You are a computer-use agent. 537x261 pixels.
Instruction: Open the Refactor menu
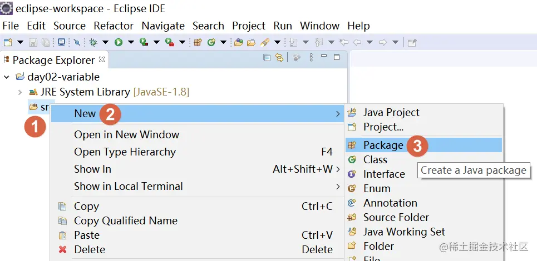coord(114,26)
